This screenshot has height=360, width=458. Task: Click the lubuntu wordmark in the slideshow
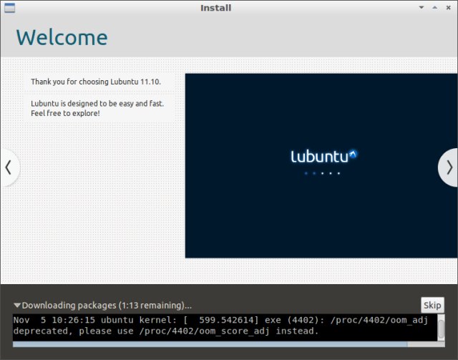319,157
